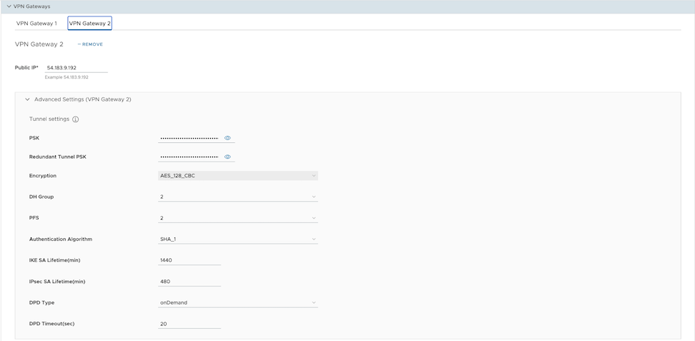Open the Authentication Algorithm dropdown
Image resolution: width=695 pixels, height=341 pixels.
237,239
